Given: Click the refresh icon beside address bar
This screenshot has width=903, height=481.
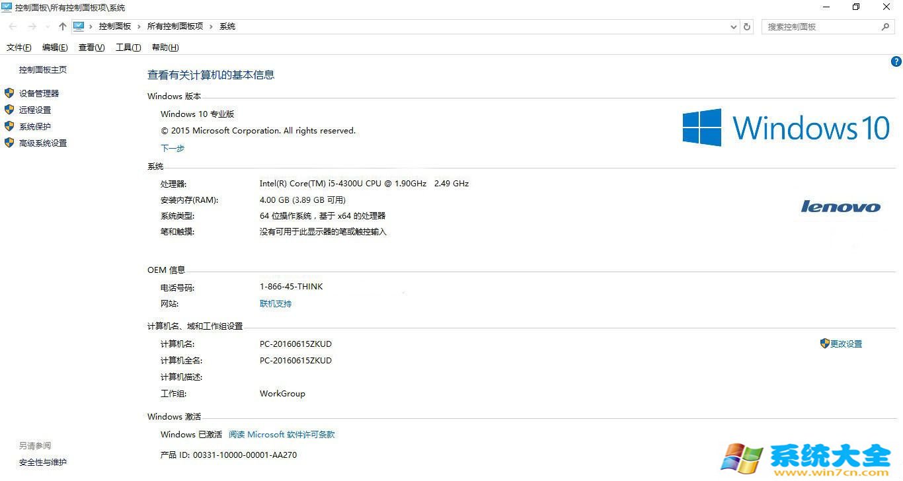Looking at the screenshot, I should (747, 26).
